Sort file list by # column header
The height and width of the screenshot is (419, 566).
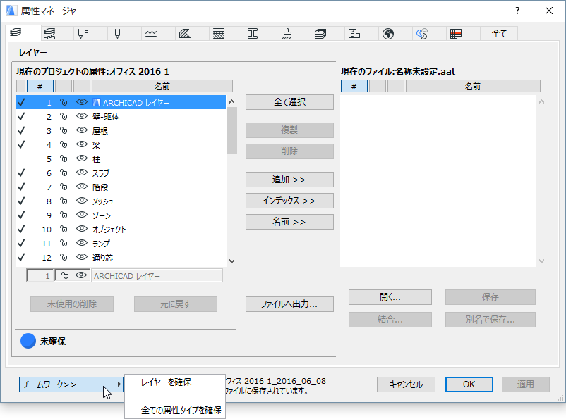tap(354, 87)
